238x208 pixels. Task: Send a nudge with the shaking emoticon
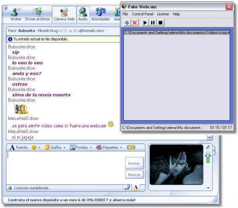[131, 147]
